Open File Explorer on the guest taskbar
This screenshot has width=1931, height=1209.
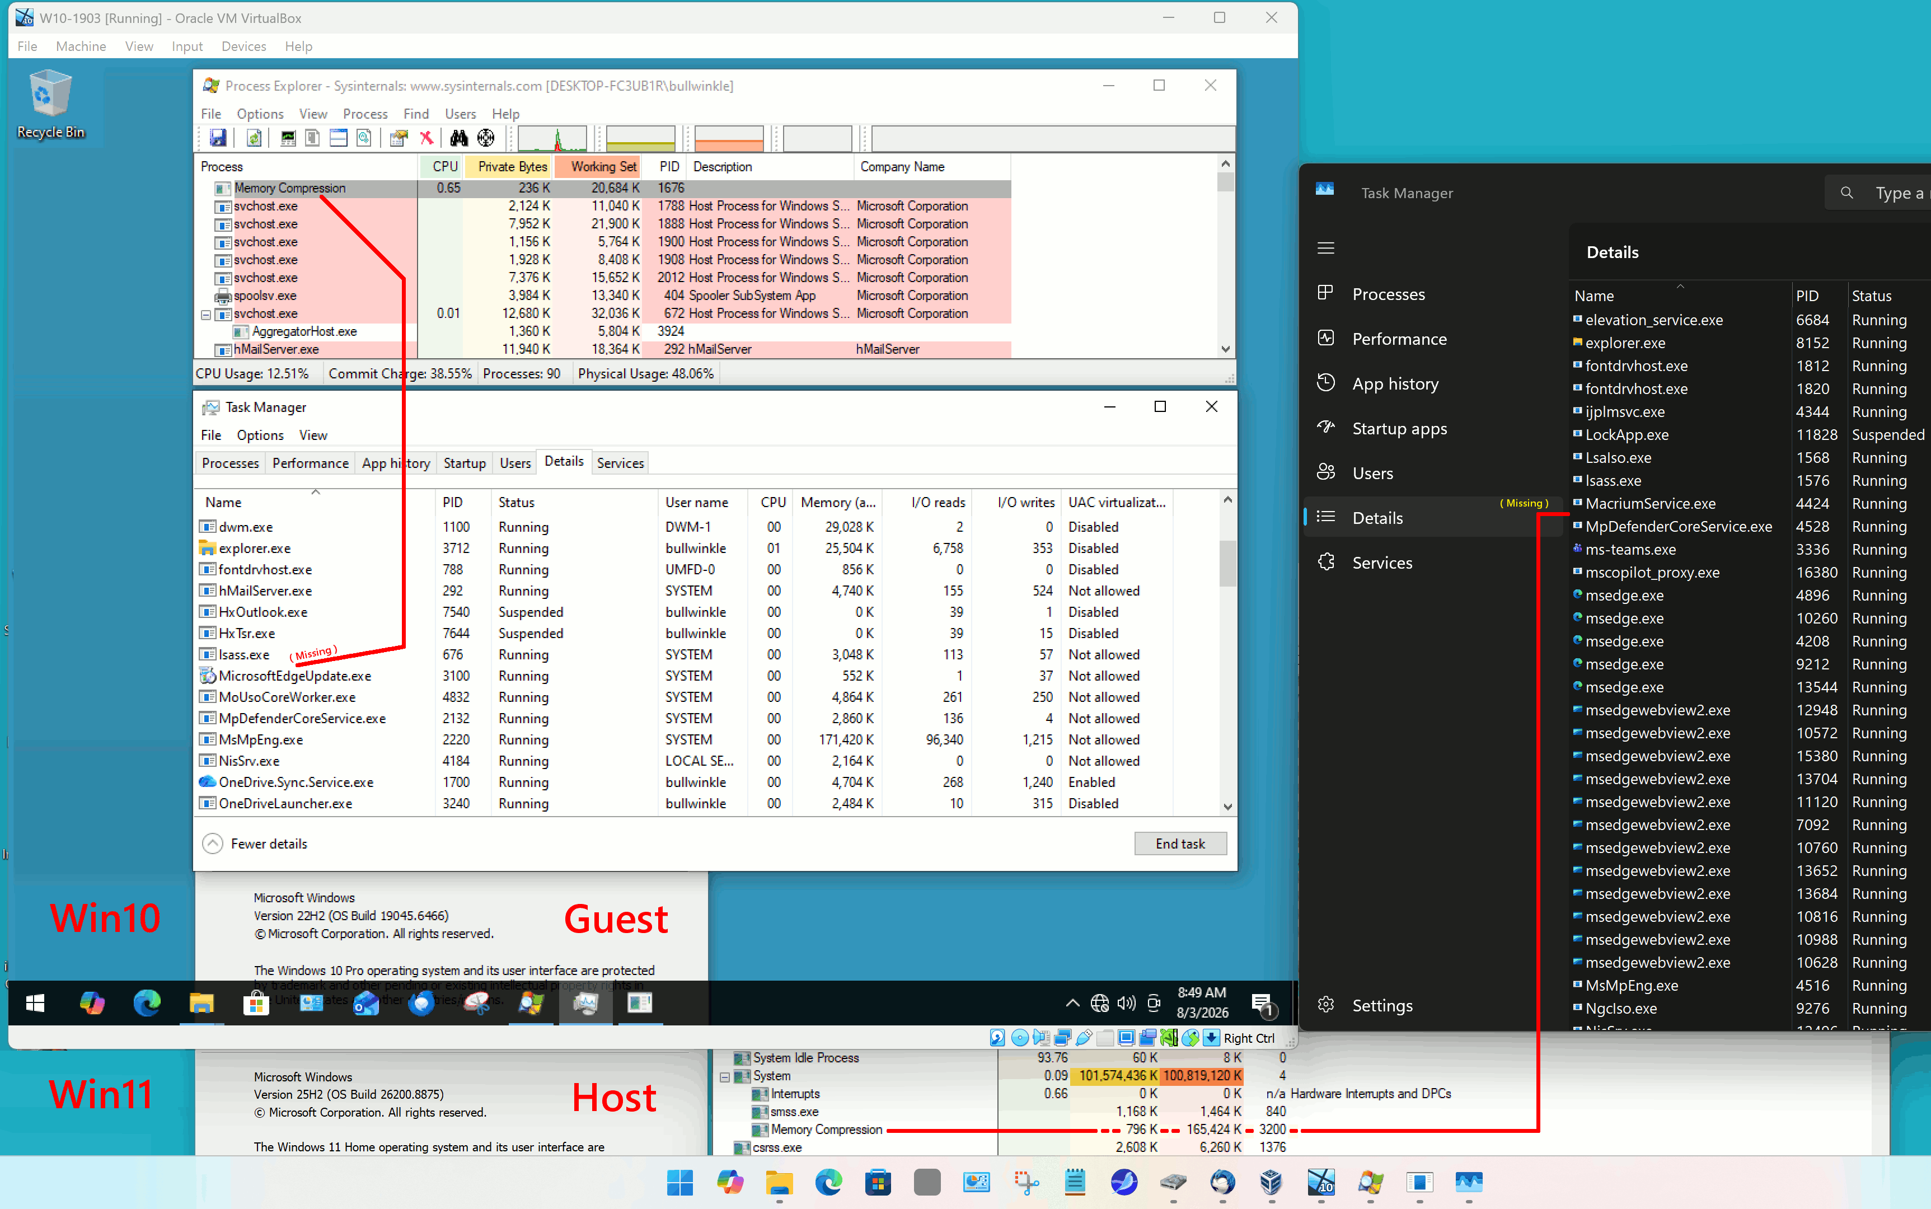201,1002
